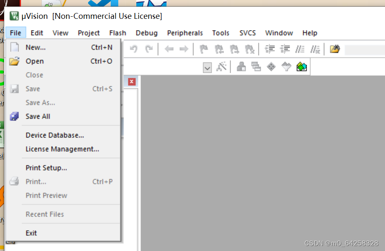Open the Window menu
Image resolution: width=385 pixels, height=251 pixels.
[x=279, y=33]
